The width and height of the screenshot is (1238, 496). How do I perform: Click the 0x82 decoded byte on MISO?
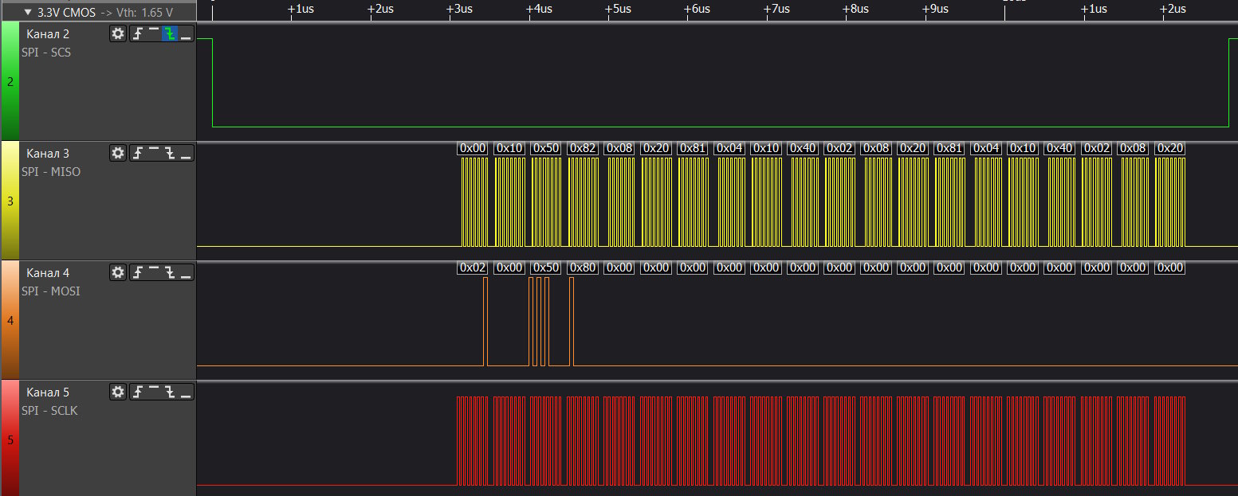[x=584, y=148]
